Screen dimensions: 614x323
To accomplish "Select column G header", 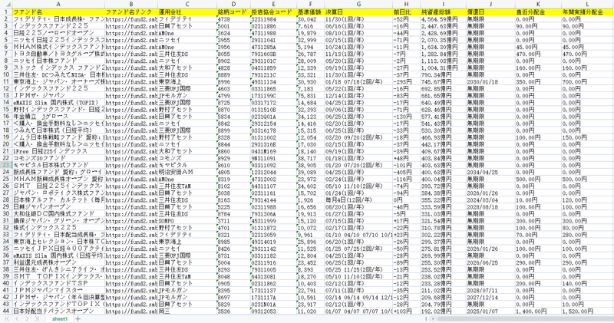I will click(358, 5).
